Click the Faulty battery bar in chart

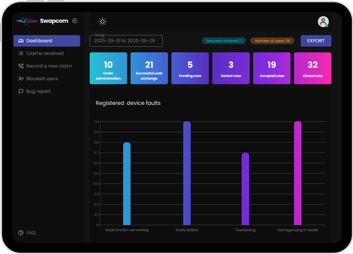point(187,173)
